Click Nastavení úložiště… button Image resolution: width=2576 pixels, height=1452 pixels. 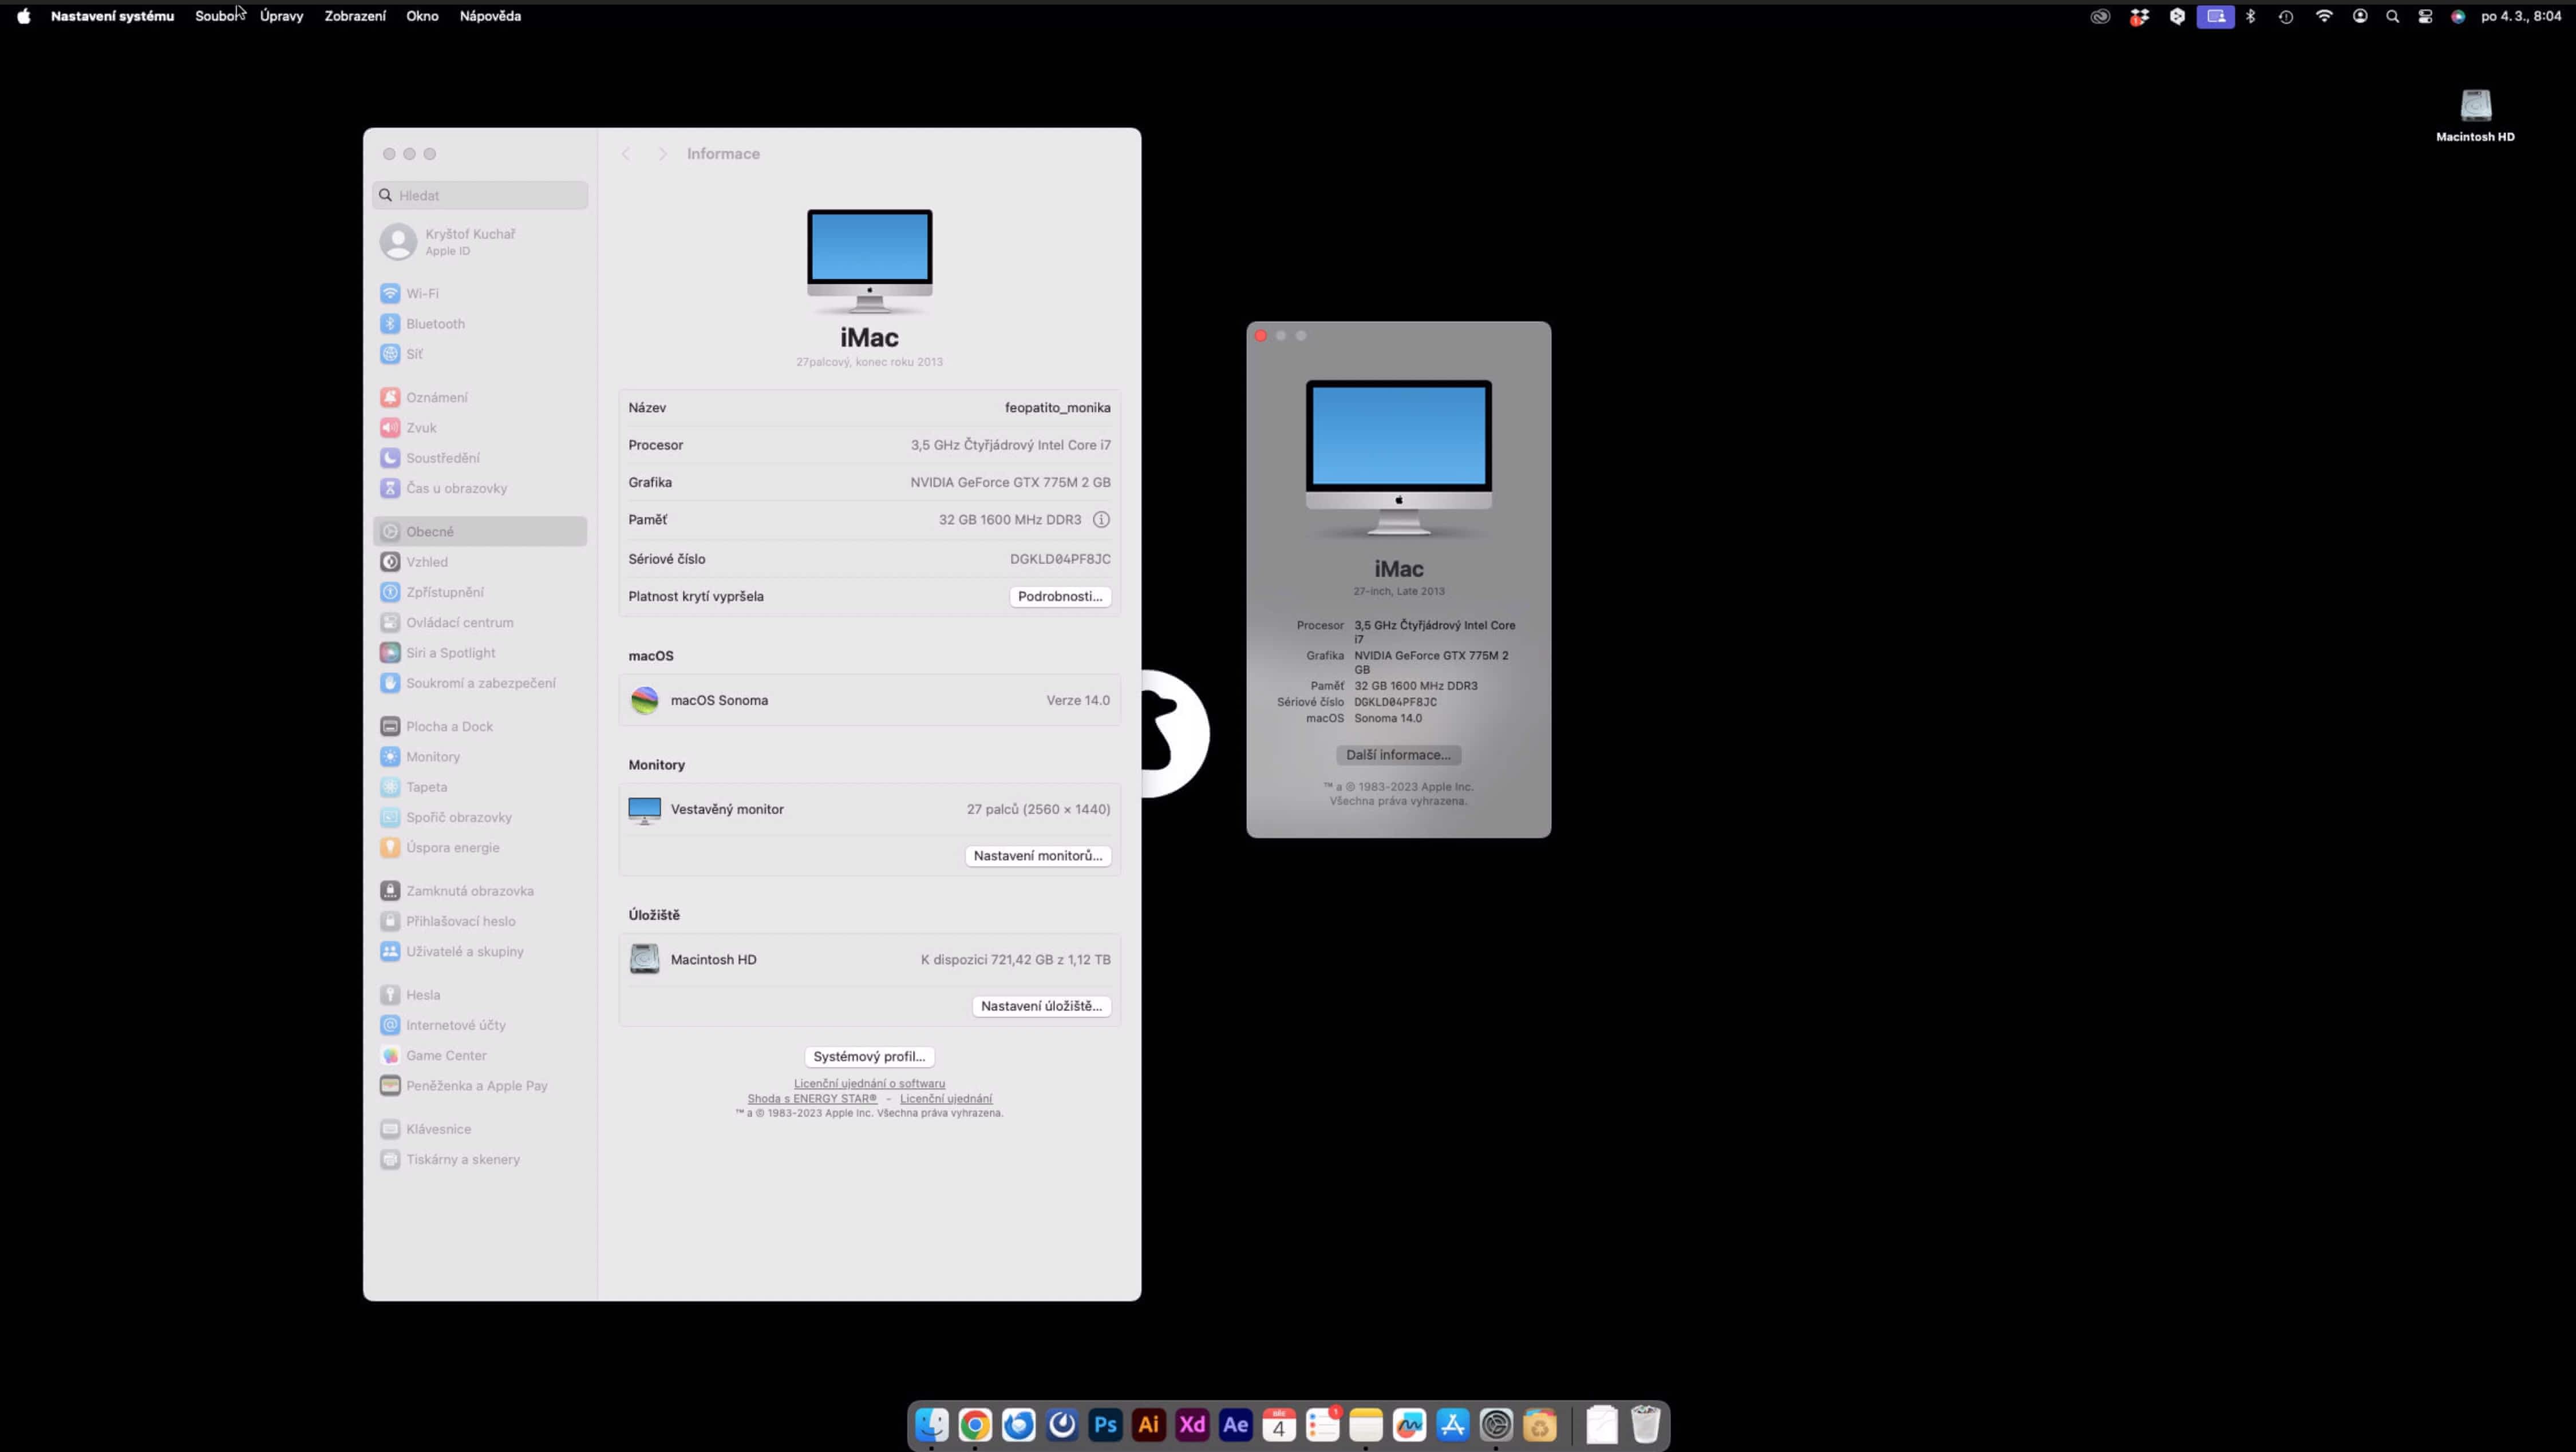(x=1040, y=1006)
